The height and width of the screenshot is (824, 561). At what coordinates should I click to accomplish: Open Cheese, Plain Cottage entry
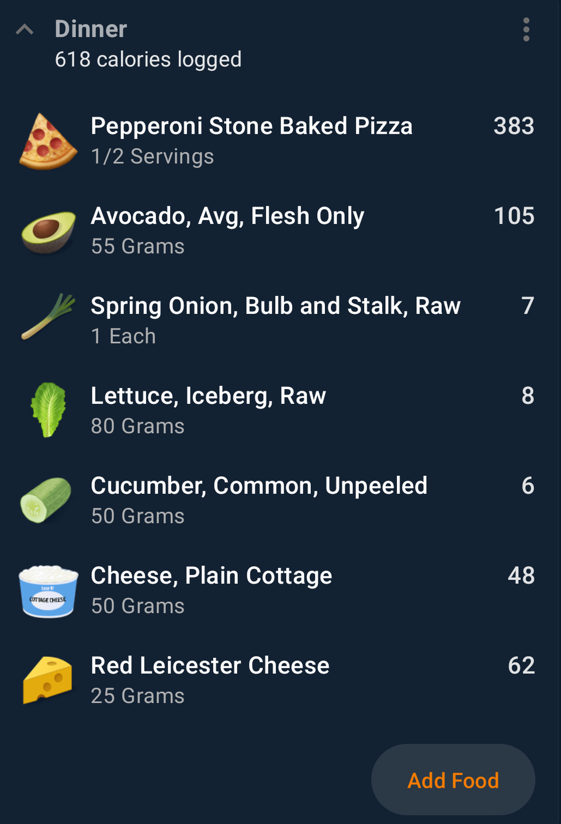pos(280,591)
